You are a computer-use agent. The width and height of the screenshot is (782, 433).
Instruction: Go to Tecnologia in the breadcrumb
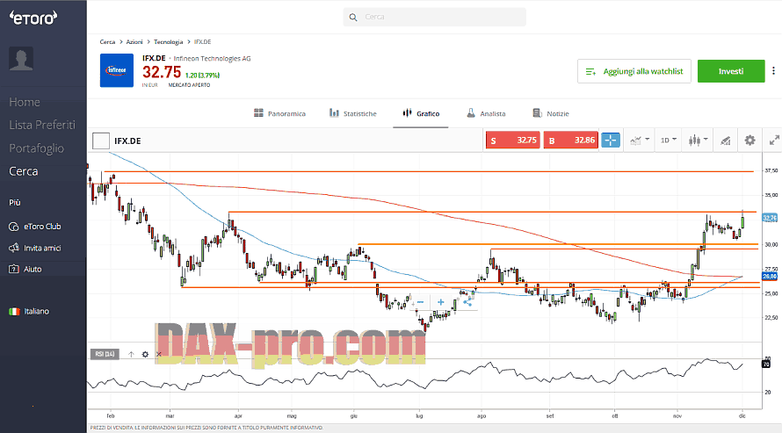pos(168,42)
